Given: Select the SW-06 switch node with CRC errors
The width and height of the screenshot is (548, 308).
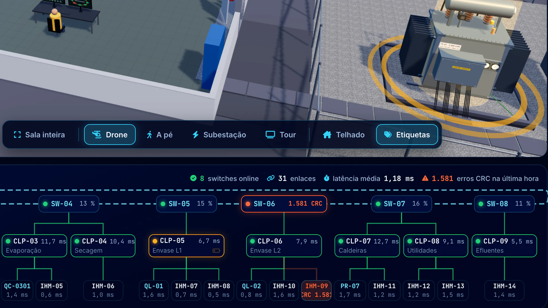Looking at the screenshot, I should pyautogui.click(x=284, y=204).
